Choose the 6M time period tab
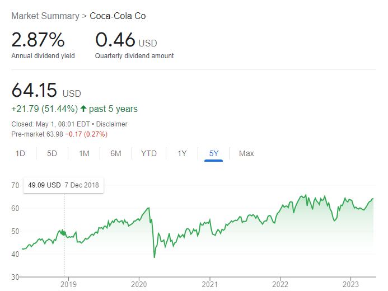The image size is (388, 291). click(x=116, y=153)
